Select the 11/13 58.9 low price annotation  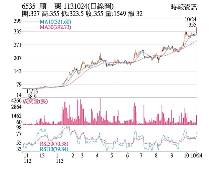click(32, 93)
